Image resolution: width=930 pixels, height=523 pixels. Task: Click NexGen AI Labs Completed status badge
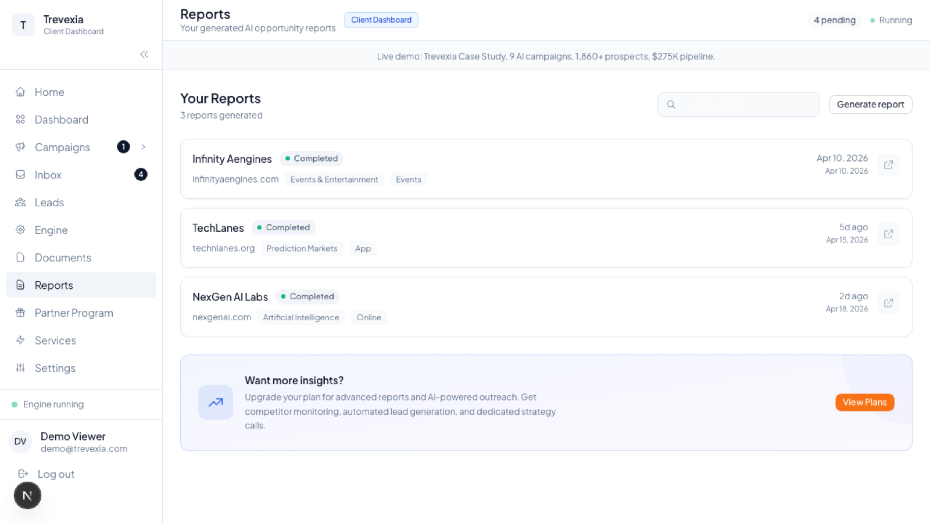307,296
